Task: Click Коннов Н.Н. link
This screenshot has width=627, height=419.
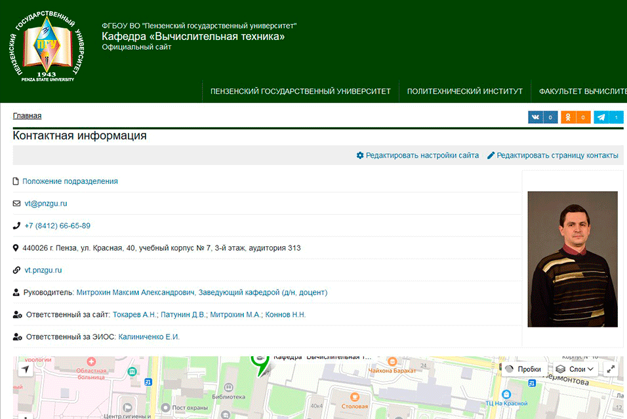Action: point(285,315)
